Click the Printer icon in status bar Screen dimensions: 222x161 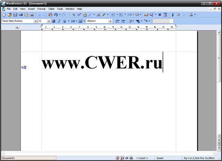[131, 158]
